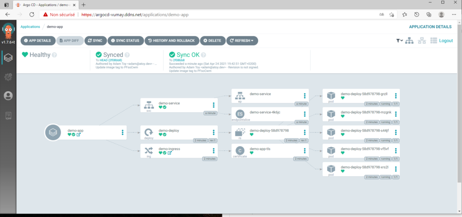Open Documentation icon in the sidebar
Viewport: 462px width, 217px height.
tap(8, 115)
